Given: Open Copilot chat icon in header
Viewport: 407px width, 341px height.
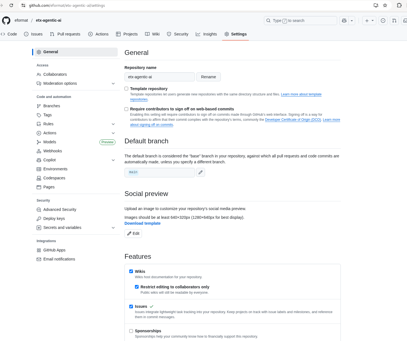Looking at the screenshot, I should (x=344, y=21).
